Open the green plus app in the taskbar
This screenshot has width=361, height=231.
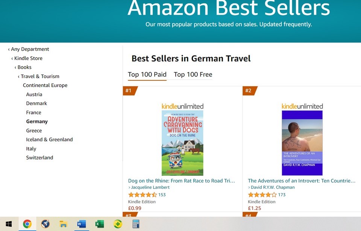pyautogui.click(x=118, y=224)
